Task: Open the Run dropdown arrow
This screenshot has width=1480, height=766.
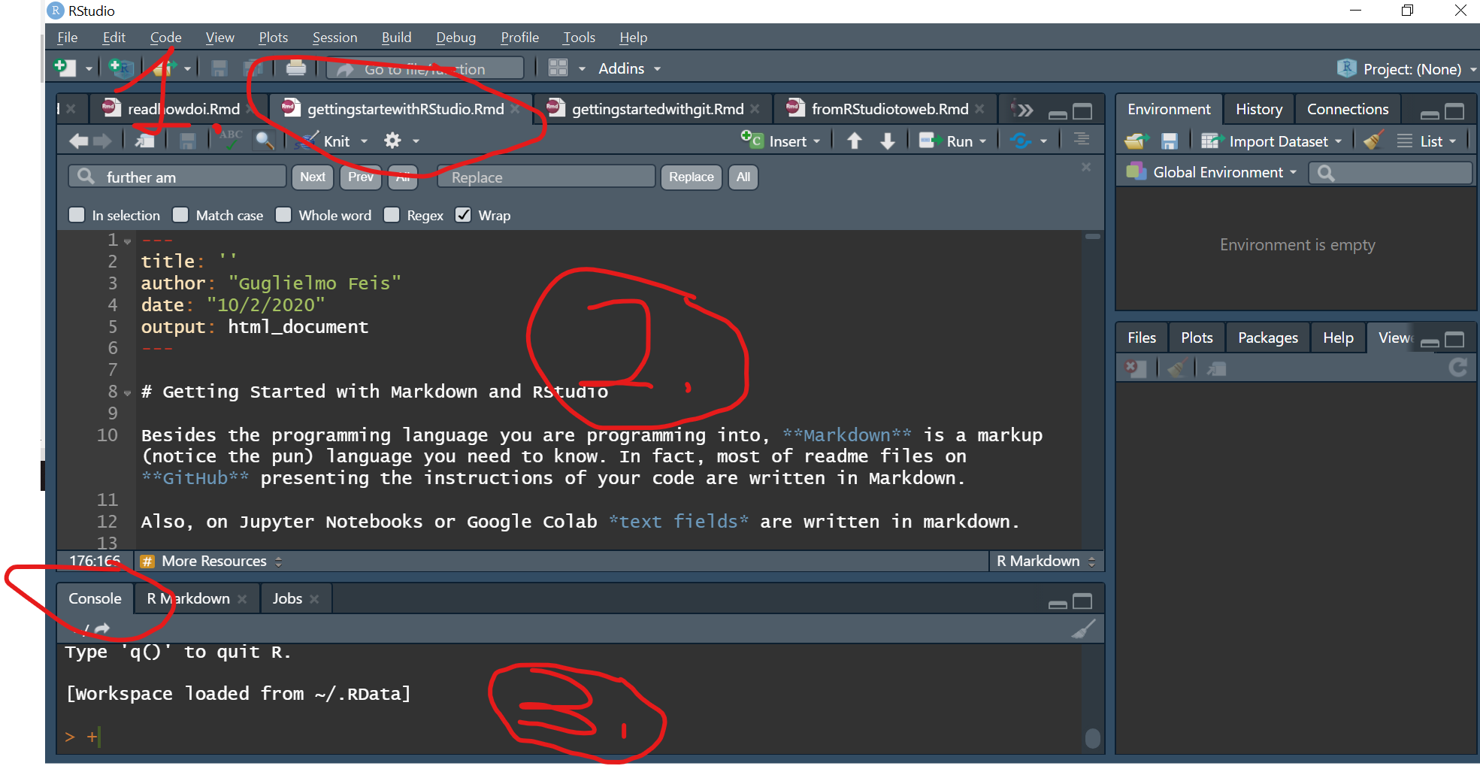Action: [981, 141]
